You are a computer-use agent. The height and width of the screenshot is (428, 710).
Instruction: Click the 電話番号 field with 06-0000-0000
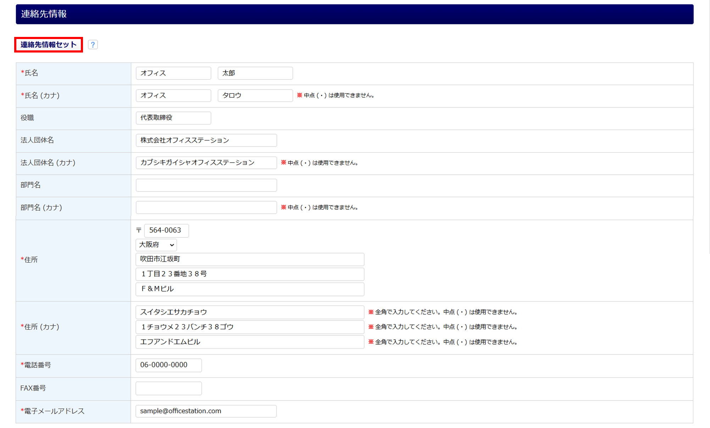(x=168, y=365)
